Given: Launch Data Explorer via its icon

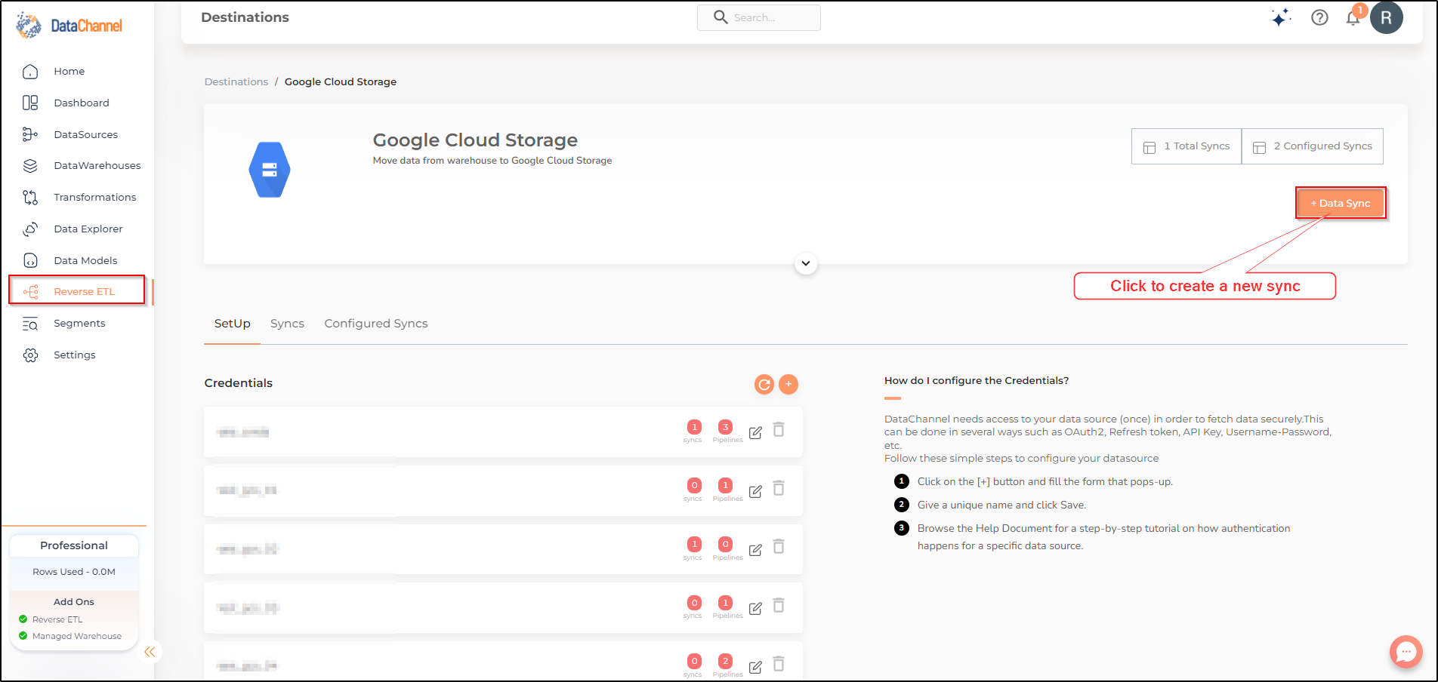Looking at the screenshot, I should coord(30,229).
